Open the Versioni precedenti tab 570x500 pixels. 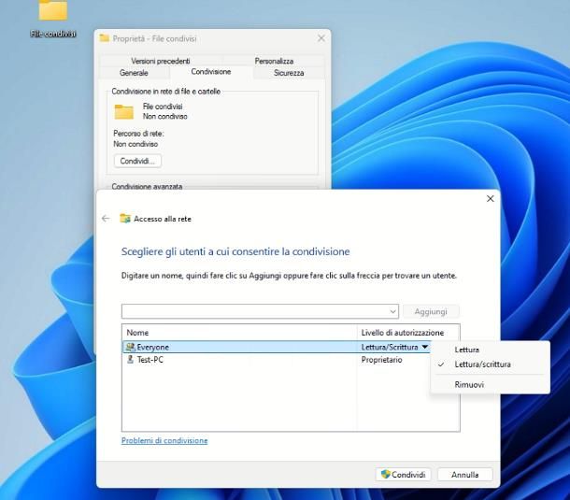tap(161, 61)
